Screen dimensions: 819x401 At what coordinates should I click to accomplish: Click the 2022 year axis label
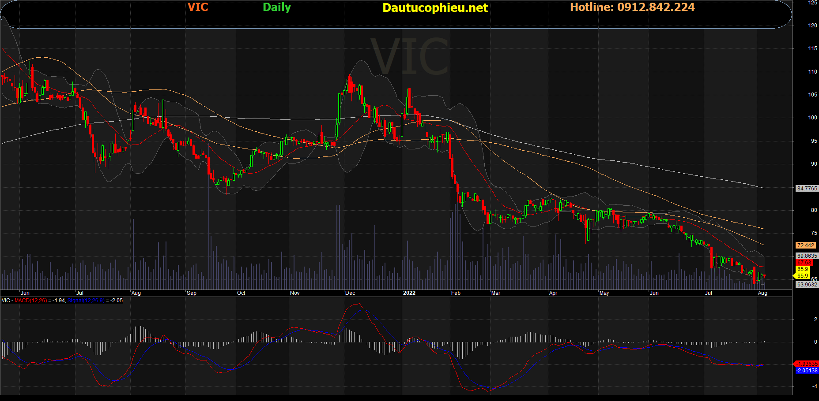pyautogui.click(x=409, y=293)
